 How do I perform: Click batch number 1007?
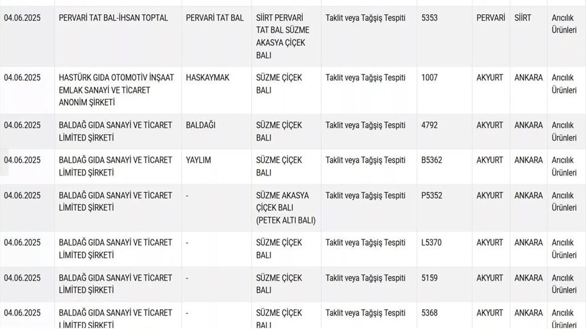pyautogui.click(x=429, y=78)
